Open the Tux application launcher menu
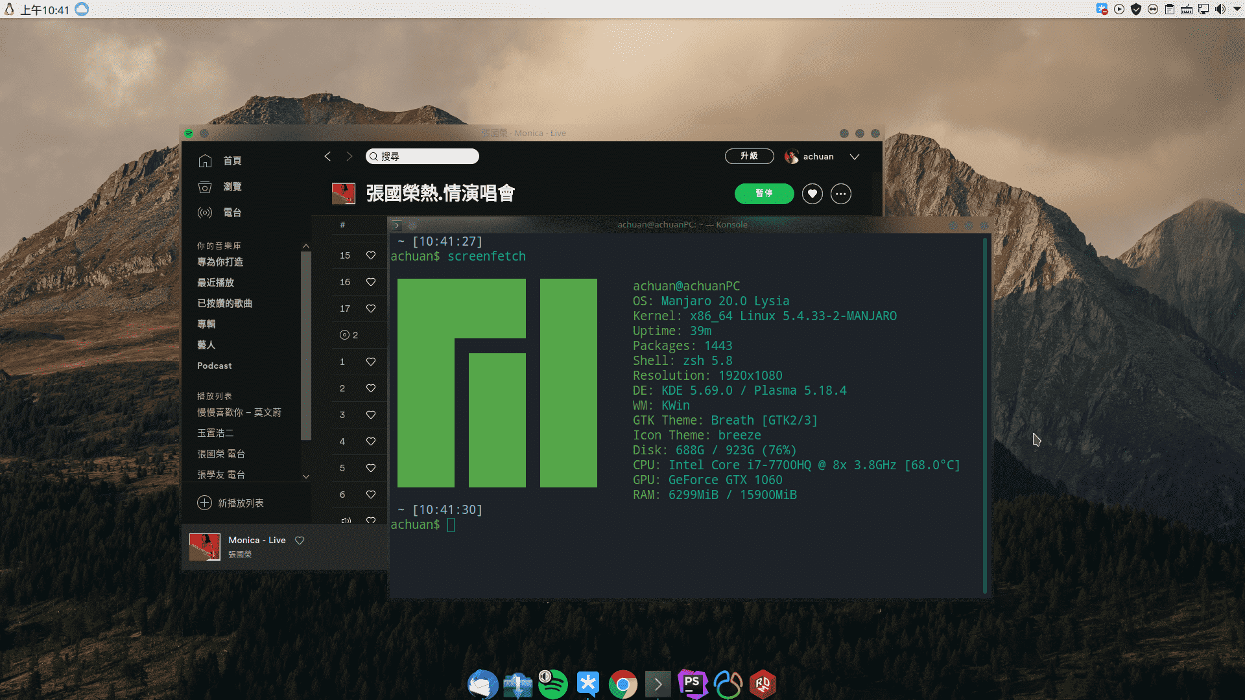 (9, 9)
